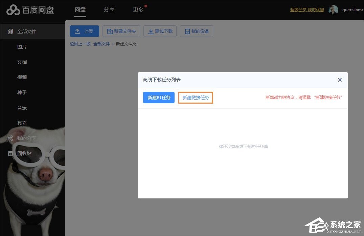364x236 pixels.
Task: Go back using 返回上一级 breadcrumb link
Action: coord(80,44)
